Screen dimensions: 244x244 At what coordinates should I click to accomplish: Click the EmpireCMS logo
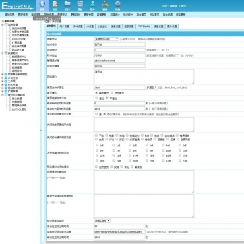(x=18, y=6)
